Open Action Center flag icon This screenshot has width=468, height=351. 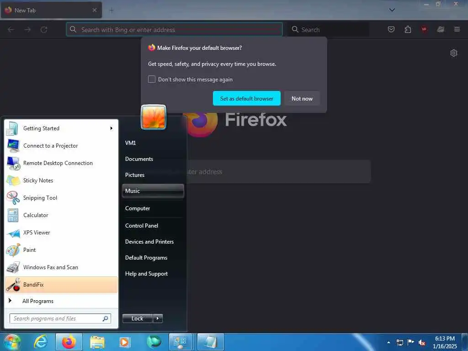(411, 342)
